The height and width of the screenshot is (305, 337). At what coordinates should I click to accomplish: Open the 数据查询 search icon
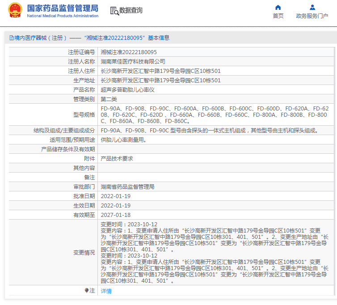[x=114, y=11]
